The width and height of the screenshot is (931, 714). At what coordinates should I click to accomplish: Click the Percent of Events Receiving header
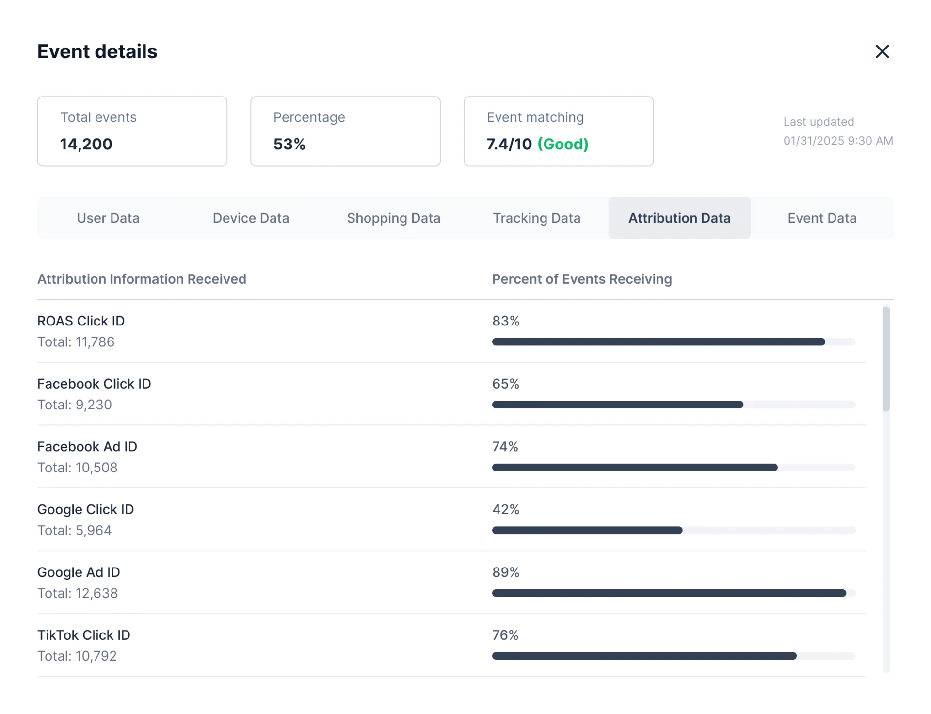pos(582,279)
